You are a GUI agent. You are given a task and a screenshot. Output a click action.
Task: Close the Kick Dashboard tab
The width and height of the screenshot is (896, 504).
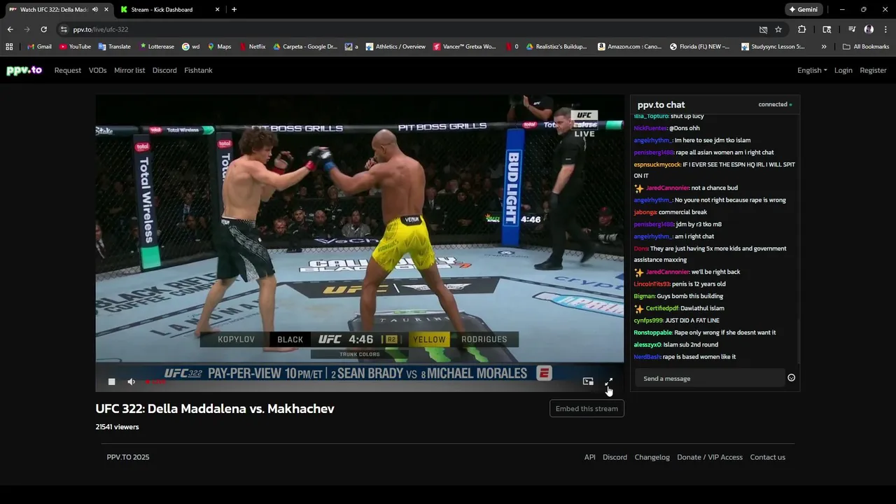click(217, 10)
